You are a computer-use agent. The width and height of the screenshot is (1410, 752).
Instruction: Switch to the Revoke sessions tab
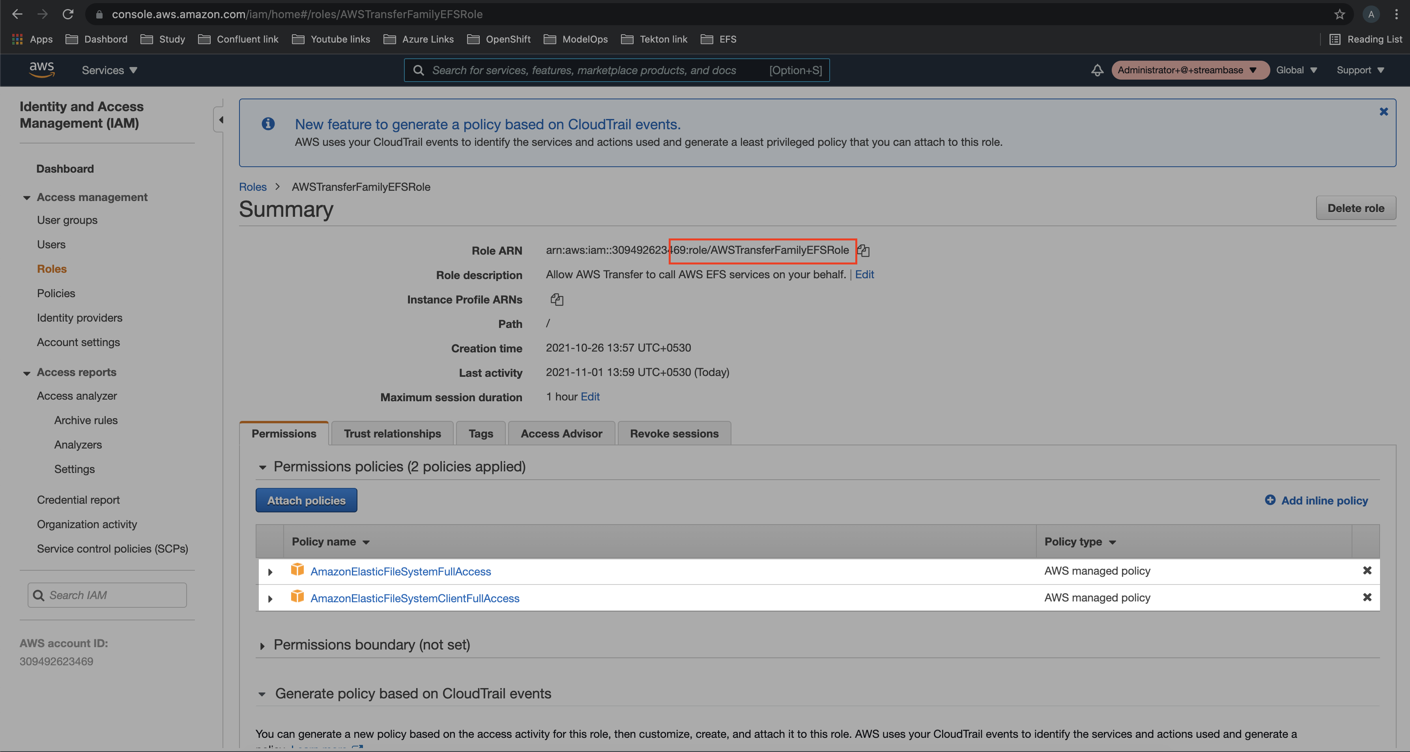click(x=674, y=433)
